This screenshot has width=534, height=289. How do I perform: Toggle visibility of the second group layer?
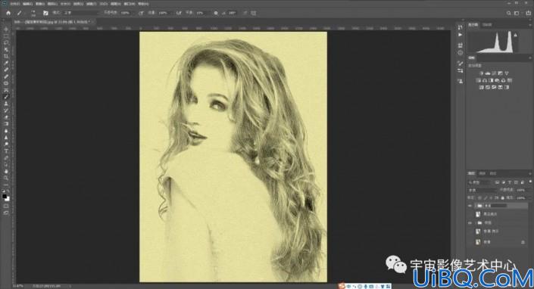coord(470,222)
